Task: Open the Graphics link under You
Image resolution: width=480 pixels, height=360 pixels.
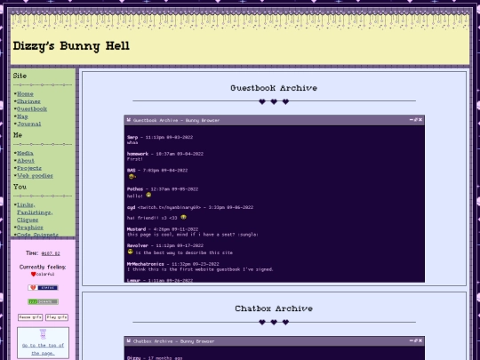Action: pos(30,228)
